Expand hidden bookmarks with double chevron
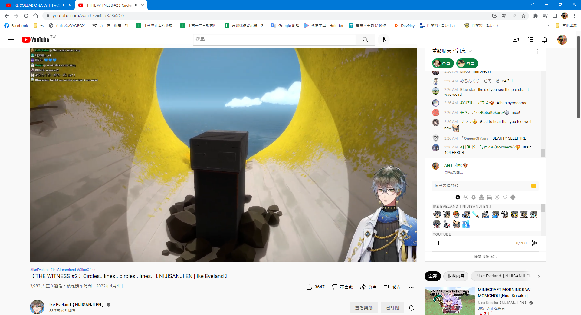Screen dimensions: 581x315 coord(547,26)
